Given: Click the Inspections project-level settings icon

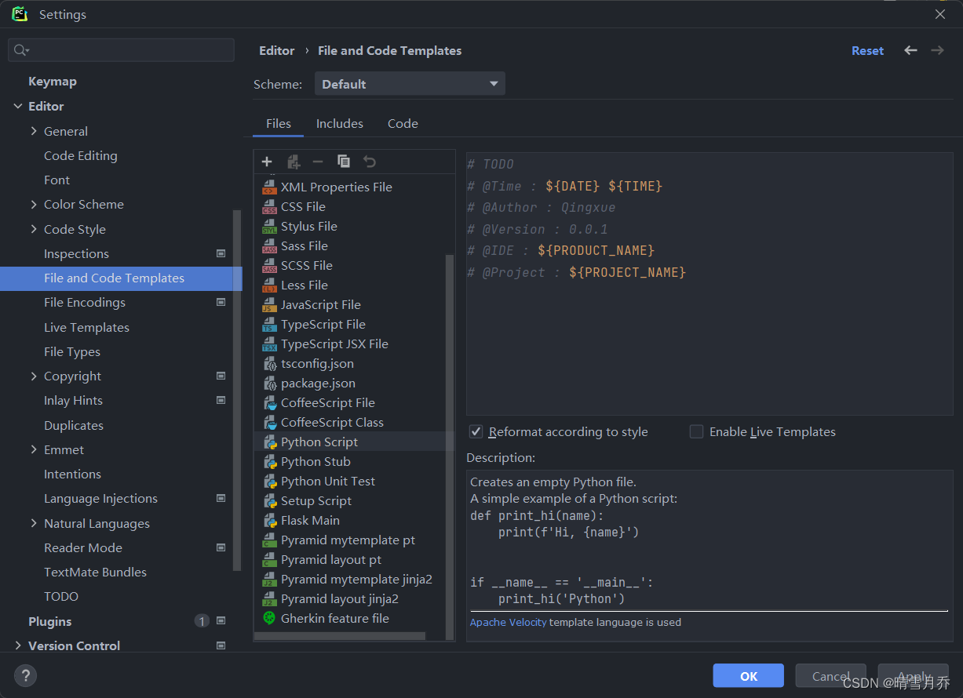Looking at the screenshot, I should 221,253.
